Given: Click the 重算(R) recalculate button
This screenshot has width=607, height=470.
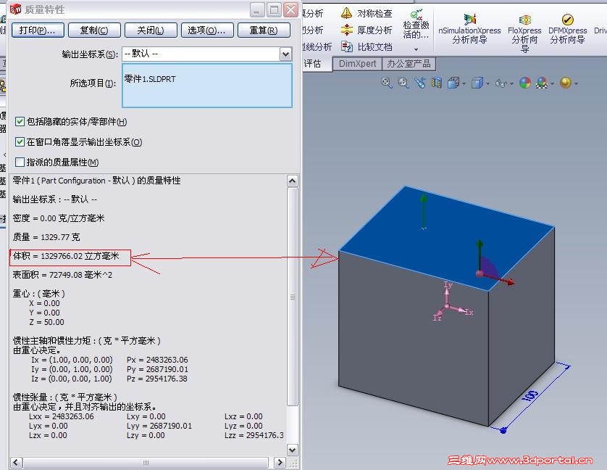Looking at the screenshot, I should (264, 30).
